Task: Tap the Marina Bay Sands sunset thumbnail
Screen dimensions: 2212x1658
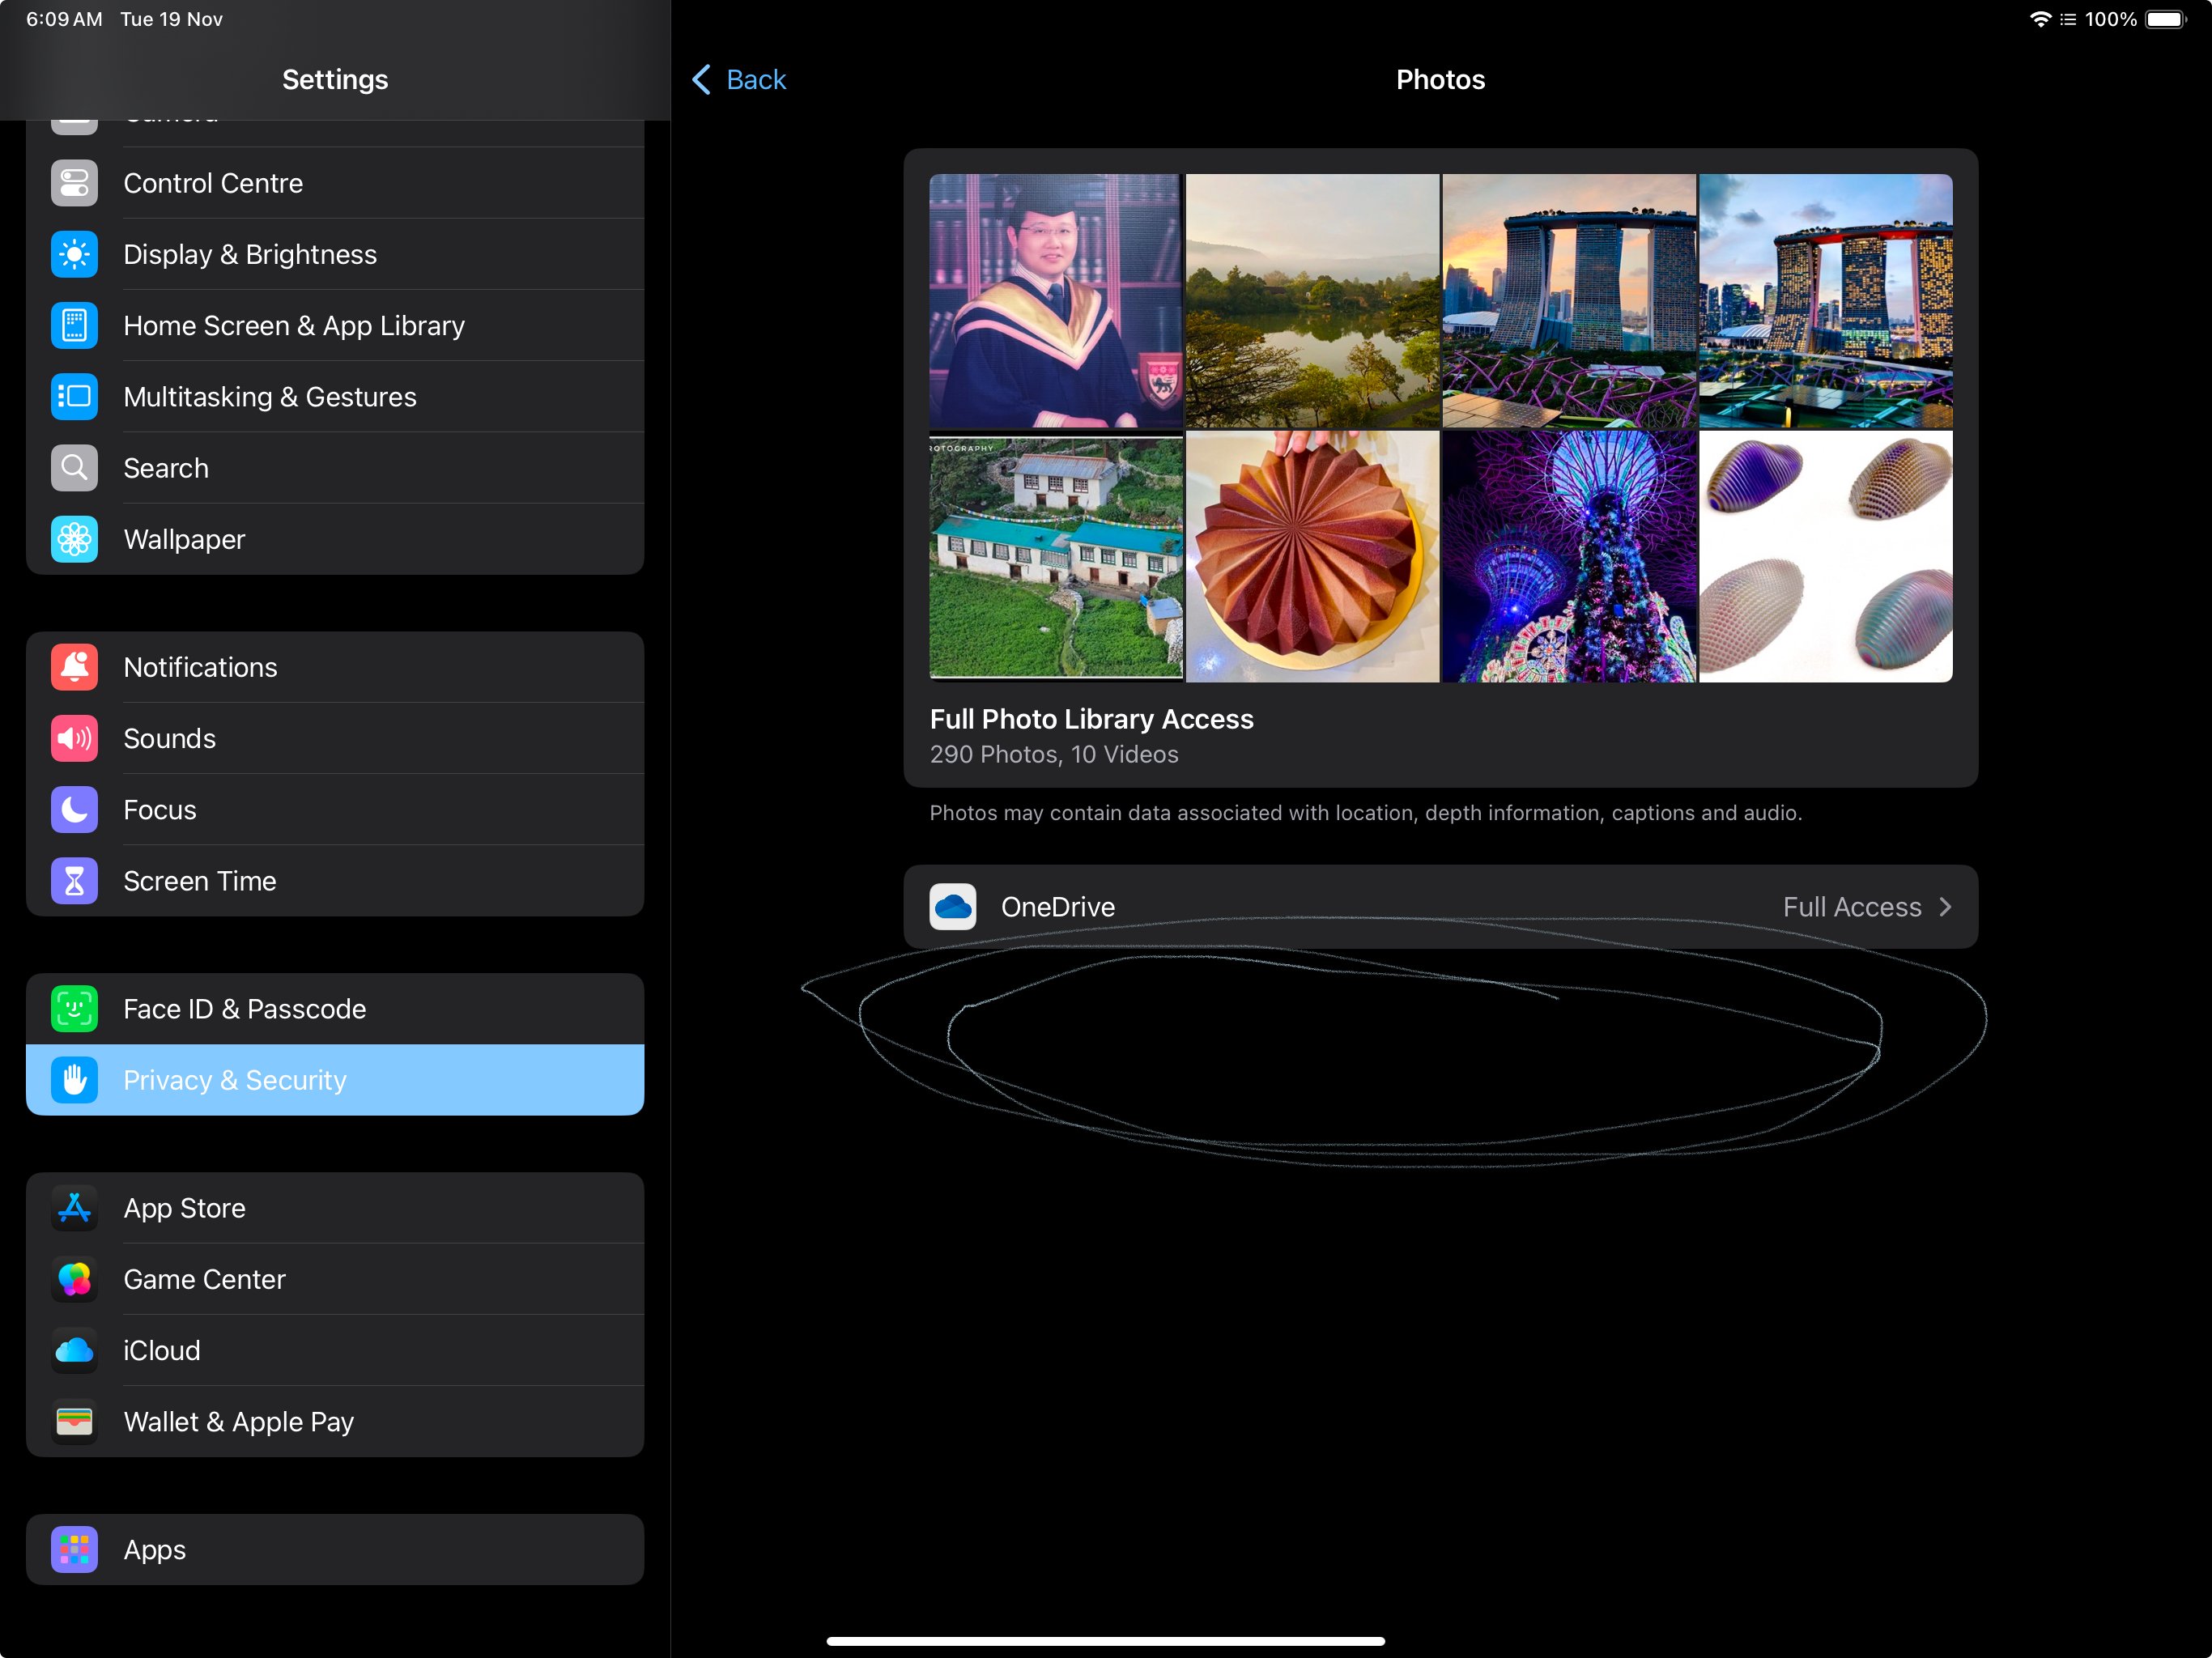Action: [x=1569, y=301]
